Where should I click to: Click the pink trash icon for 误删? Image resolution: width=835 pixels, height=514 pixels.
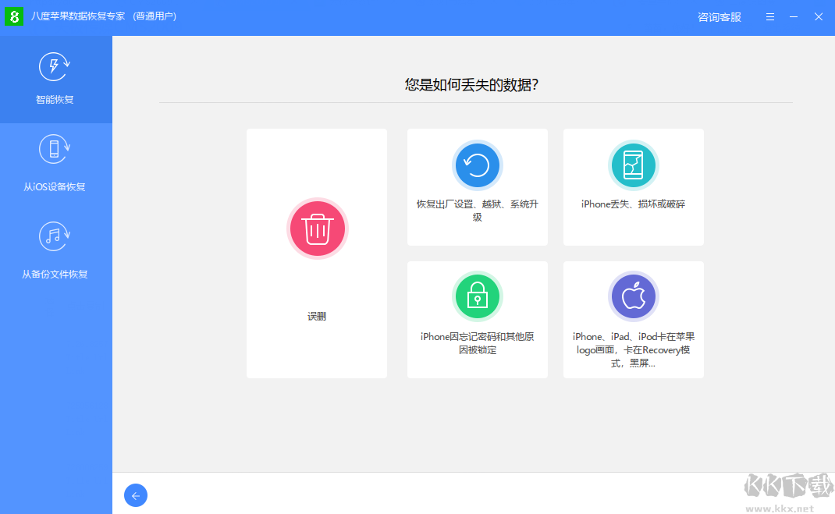317,229
